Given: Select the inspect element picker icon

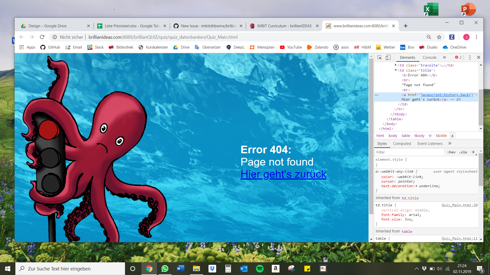Looking at the screenshot, I should 379,58.
